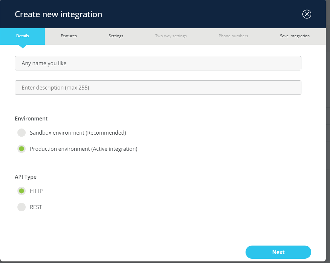The image size is (330, 263).
Task: Click the API Type section heading
Action: tap(26, 177)
